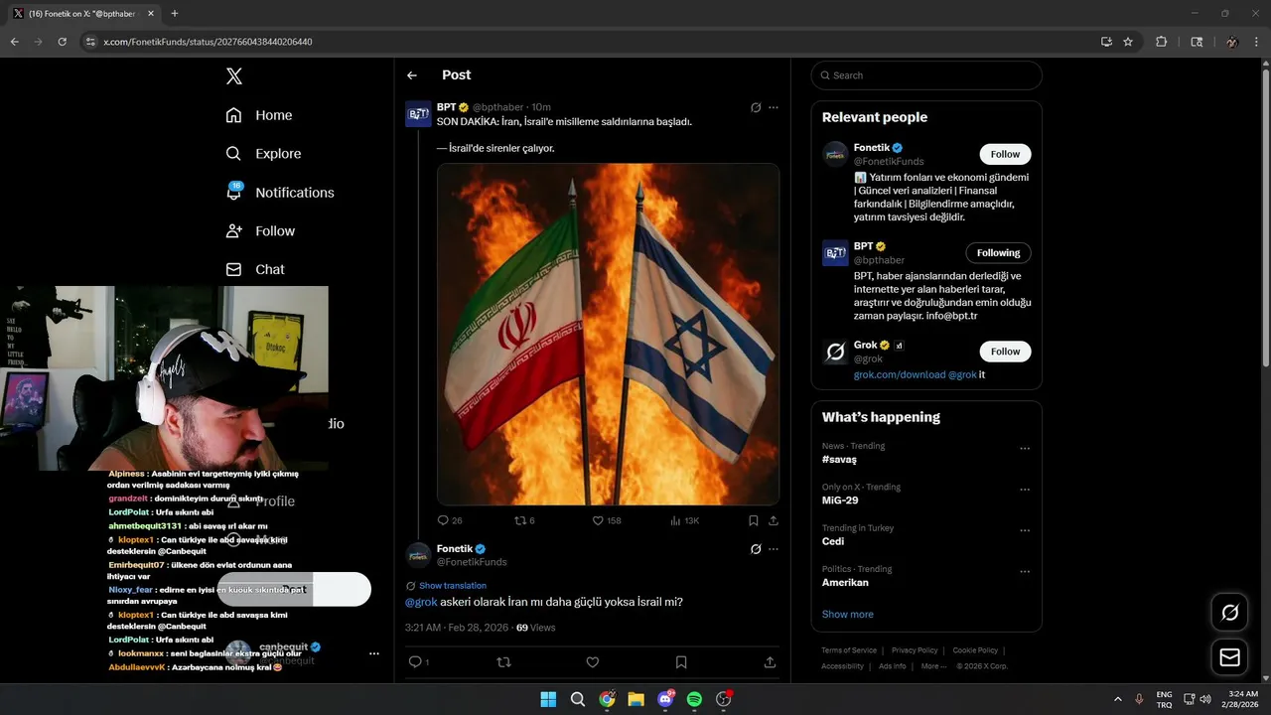
Task: Reload the page in Chrome
Action: point(62,42)
